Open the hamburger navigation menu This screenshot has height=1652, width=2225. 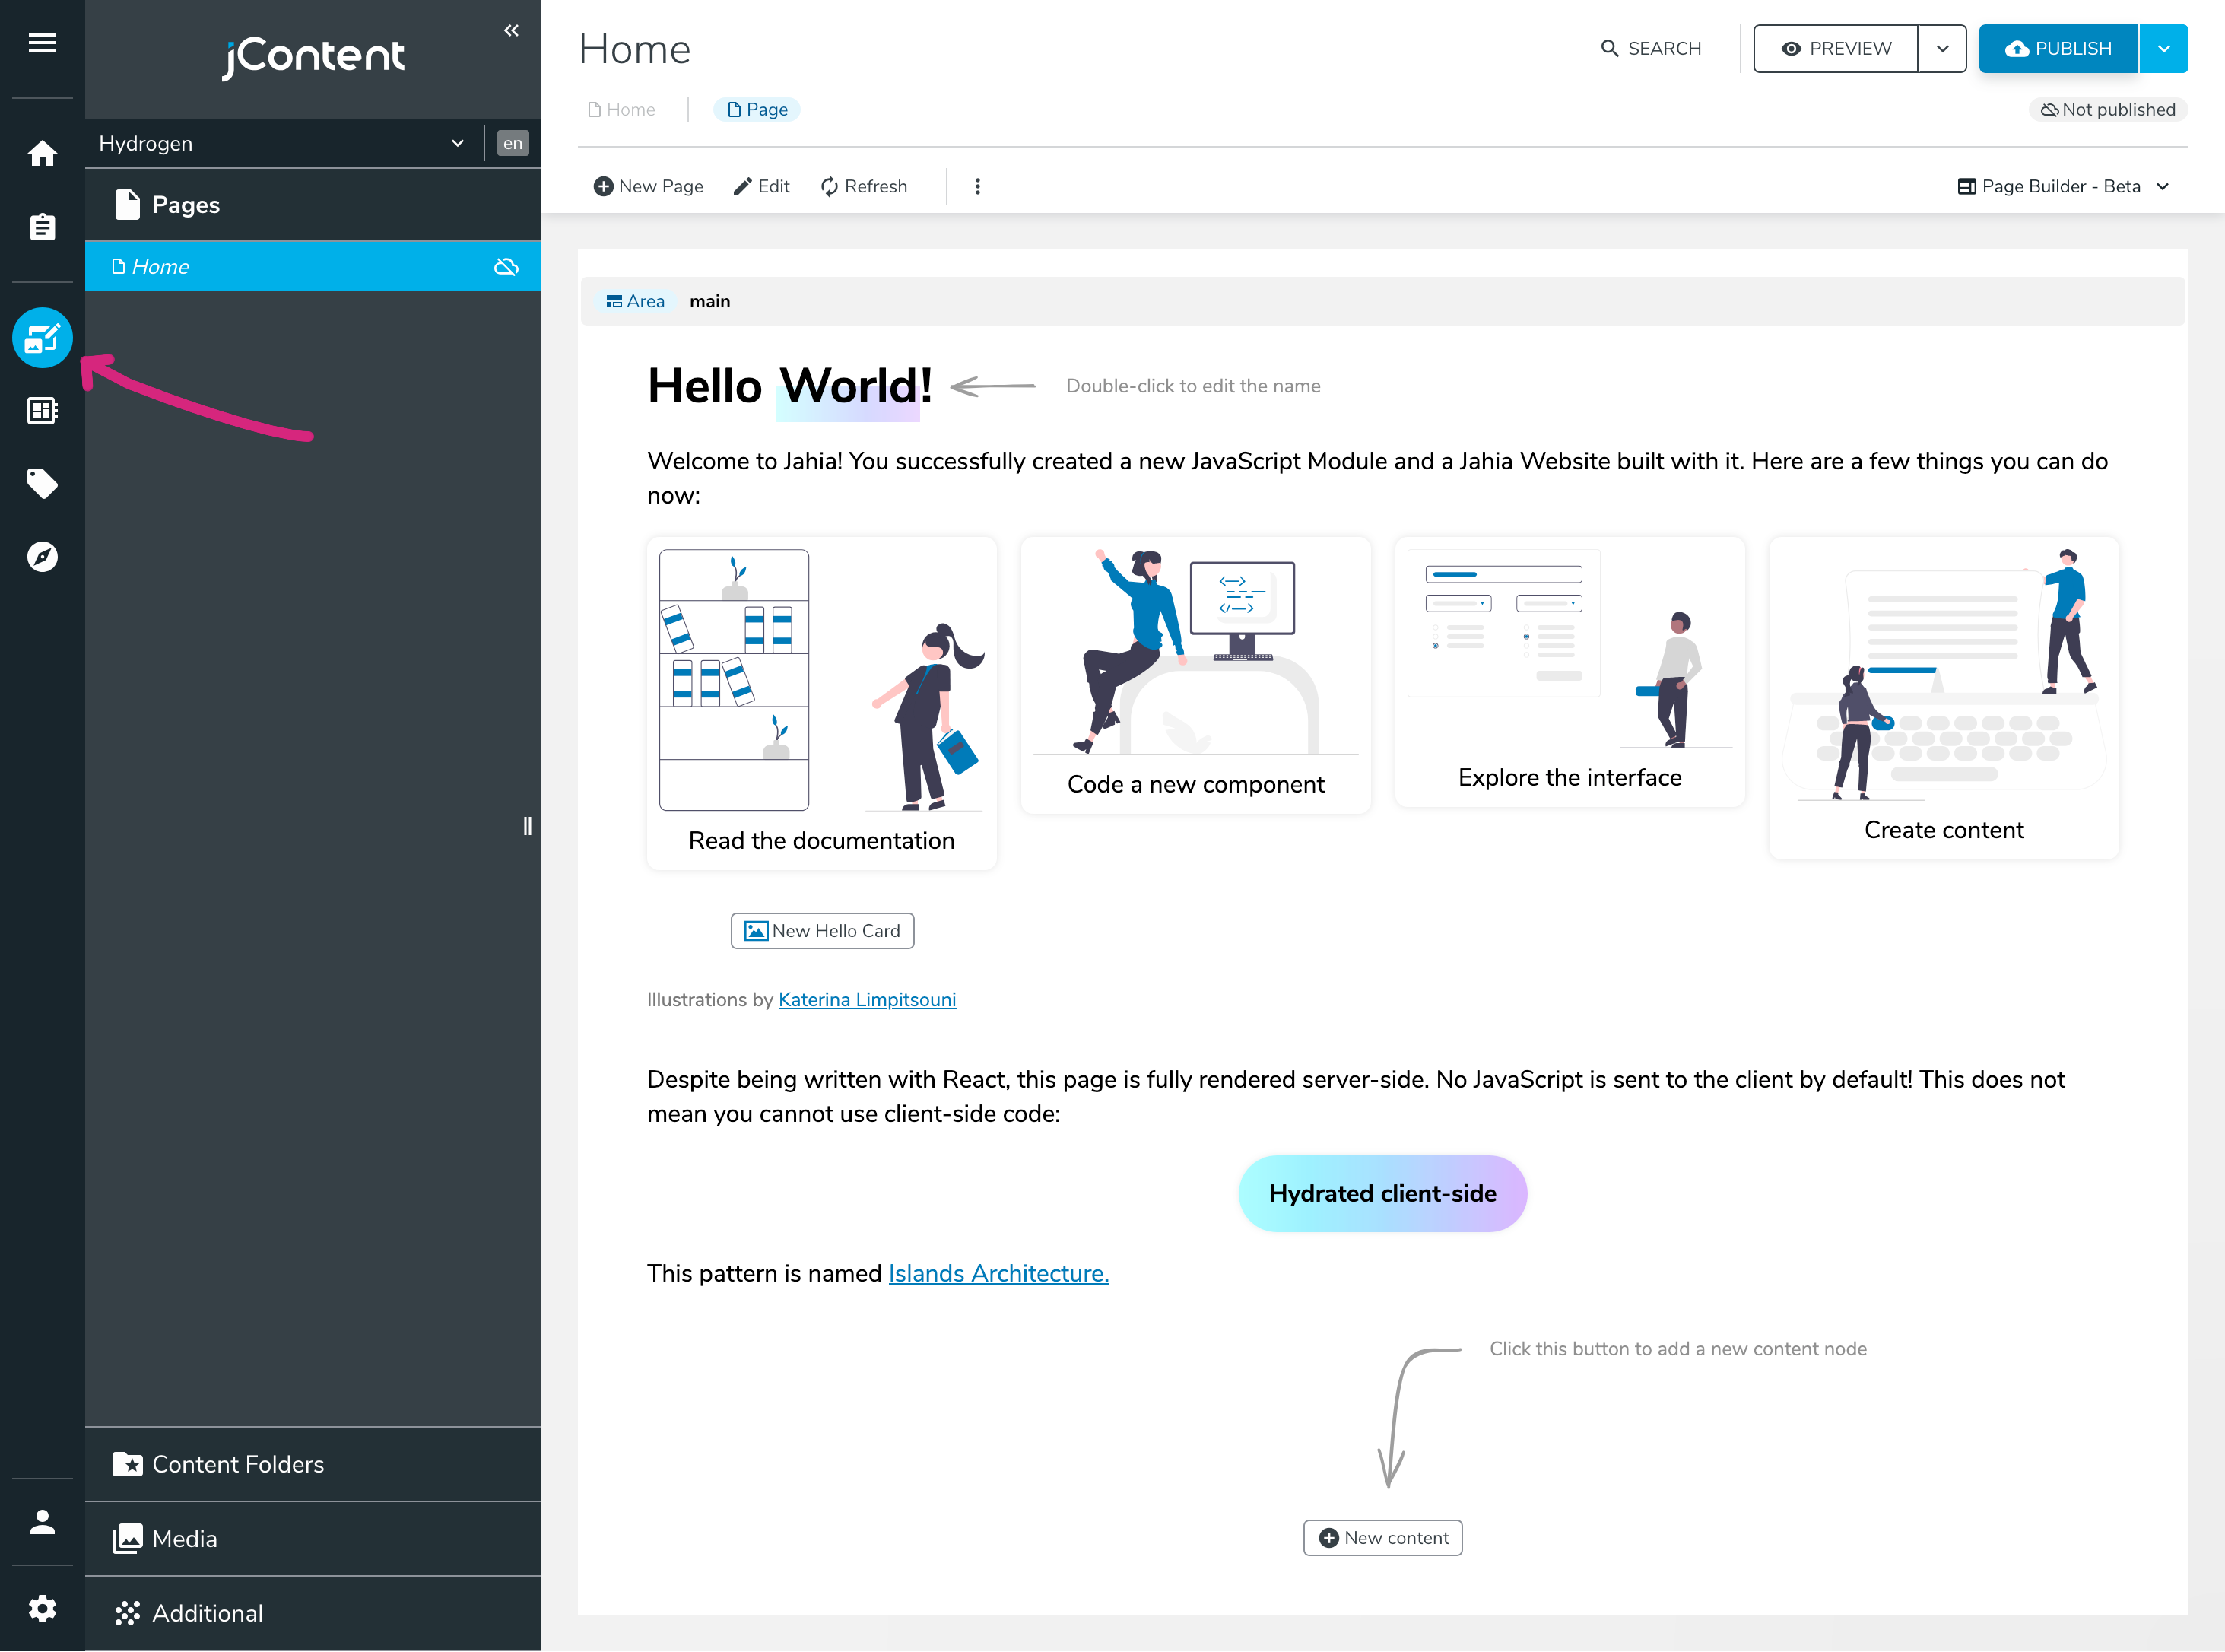tap(42, 42)
